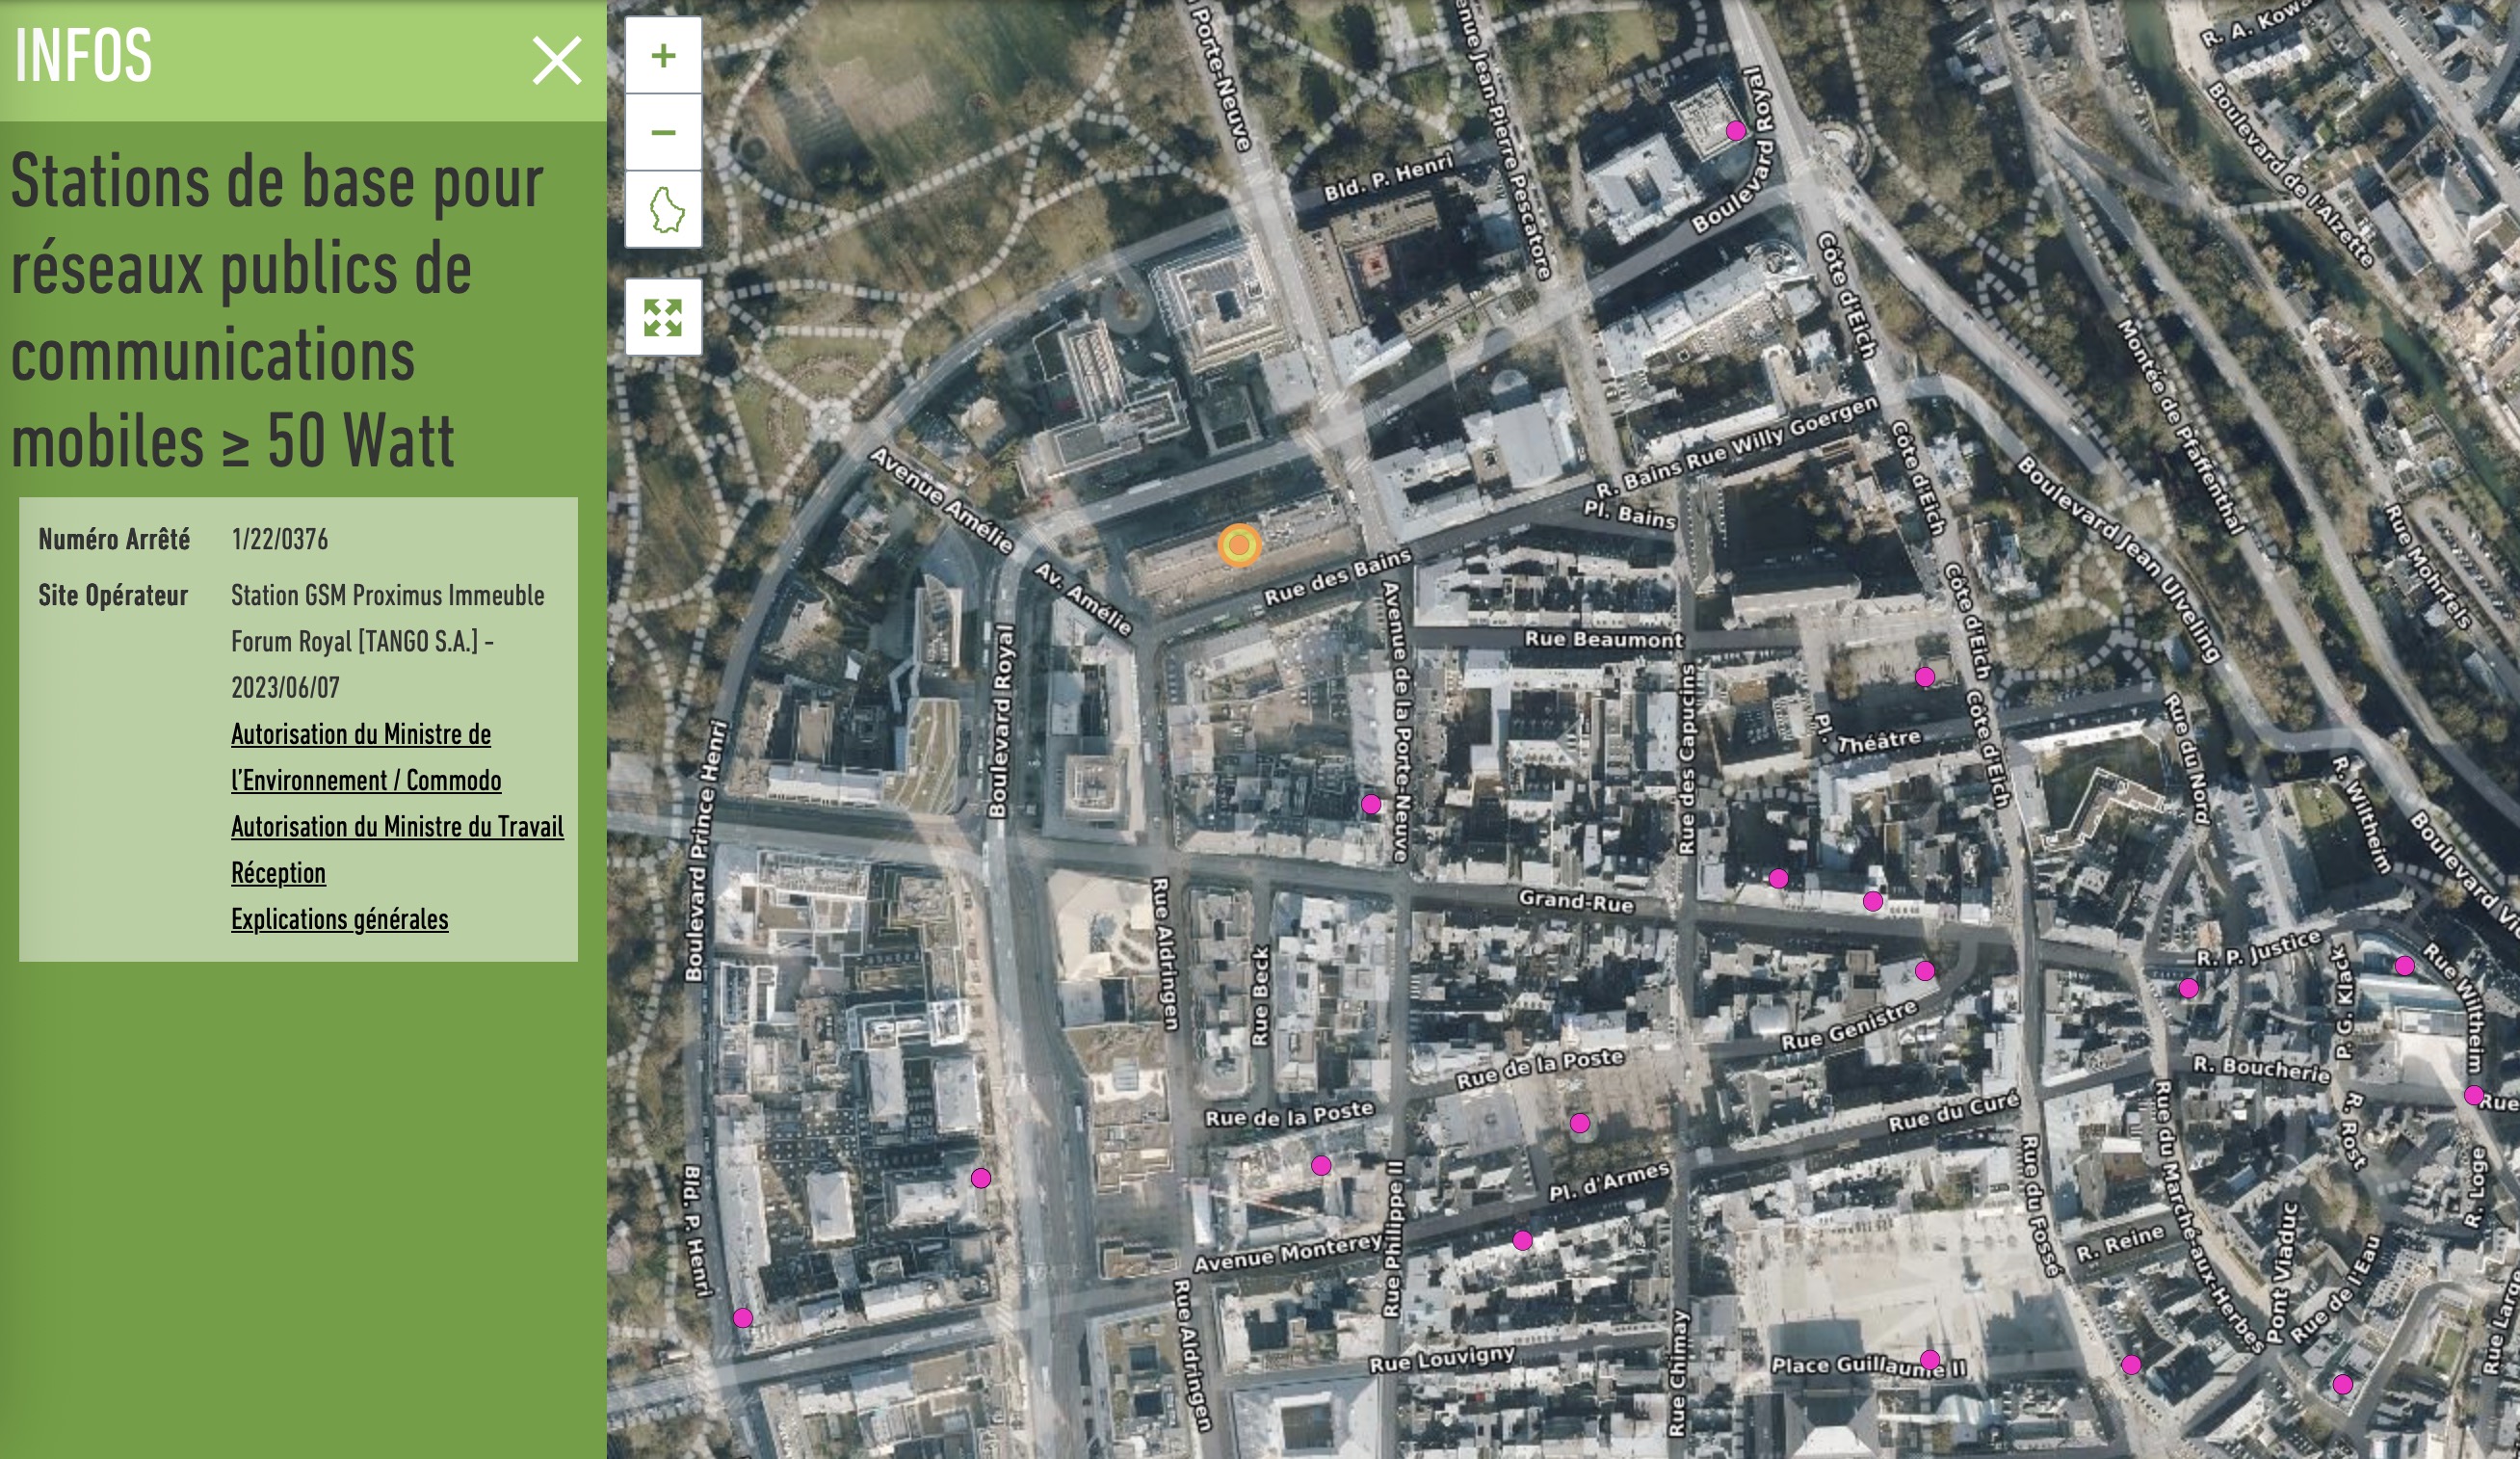Toggle fullscreen map with arrows icon

(663, 318)
